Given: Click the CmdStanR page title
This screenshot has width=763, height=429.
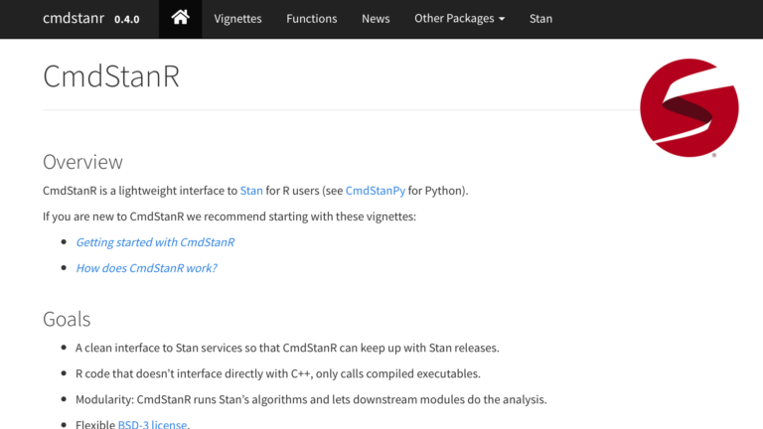Looking at the screenshot, I should pos(110,77).
